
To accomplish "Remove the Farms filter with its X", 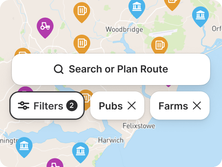I will pos(197,106).
